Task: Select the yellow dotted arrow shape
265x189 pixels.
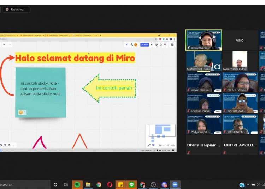Action: [x=109, y=88]
